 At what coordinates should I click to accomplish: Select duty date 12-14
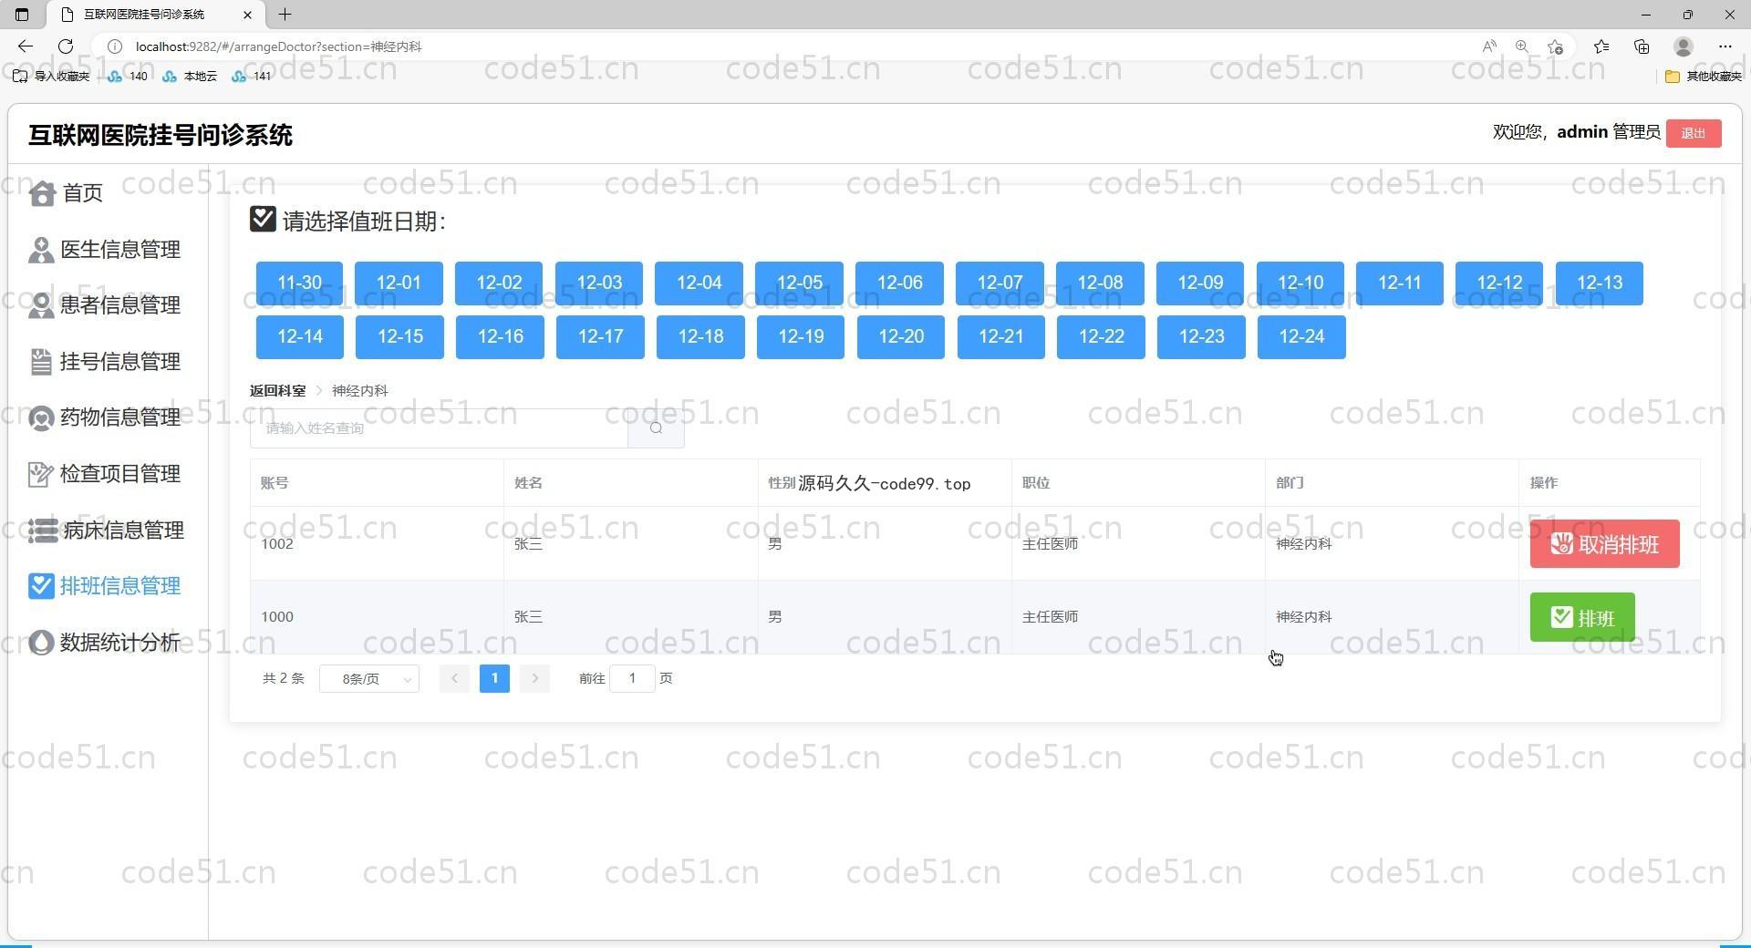[300, 337]
